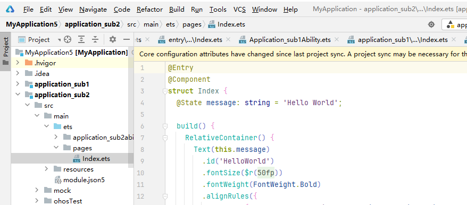467x205 pixels.
Task: Open the Navigate menu
Action: (x=93, y=10)
